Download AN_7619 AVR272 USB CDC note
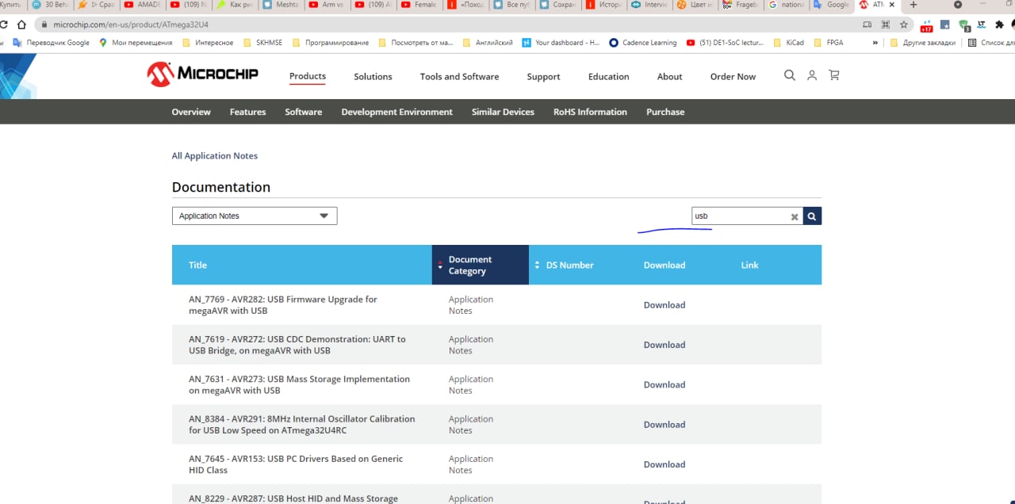Image resolution: width=1015 pixels, height=504 pixels. (x=664, y=345)
